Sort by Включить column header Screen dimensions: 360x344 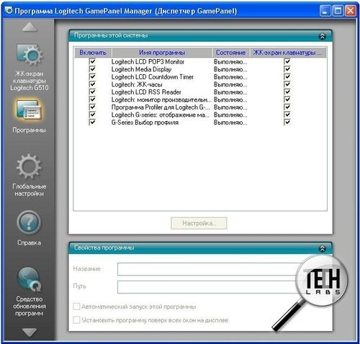93,53
